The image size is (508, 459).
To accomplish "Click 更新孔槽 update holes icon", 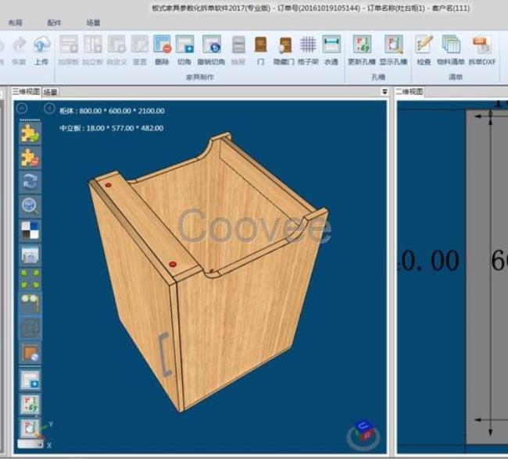I will pyautogui.click(x=362, y=44).
